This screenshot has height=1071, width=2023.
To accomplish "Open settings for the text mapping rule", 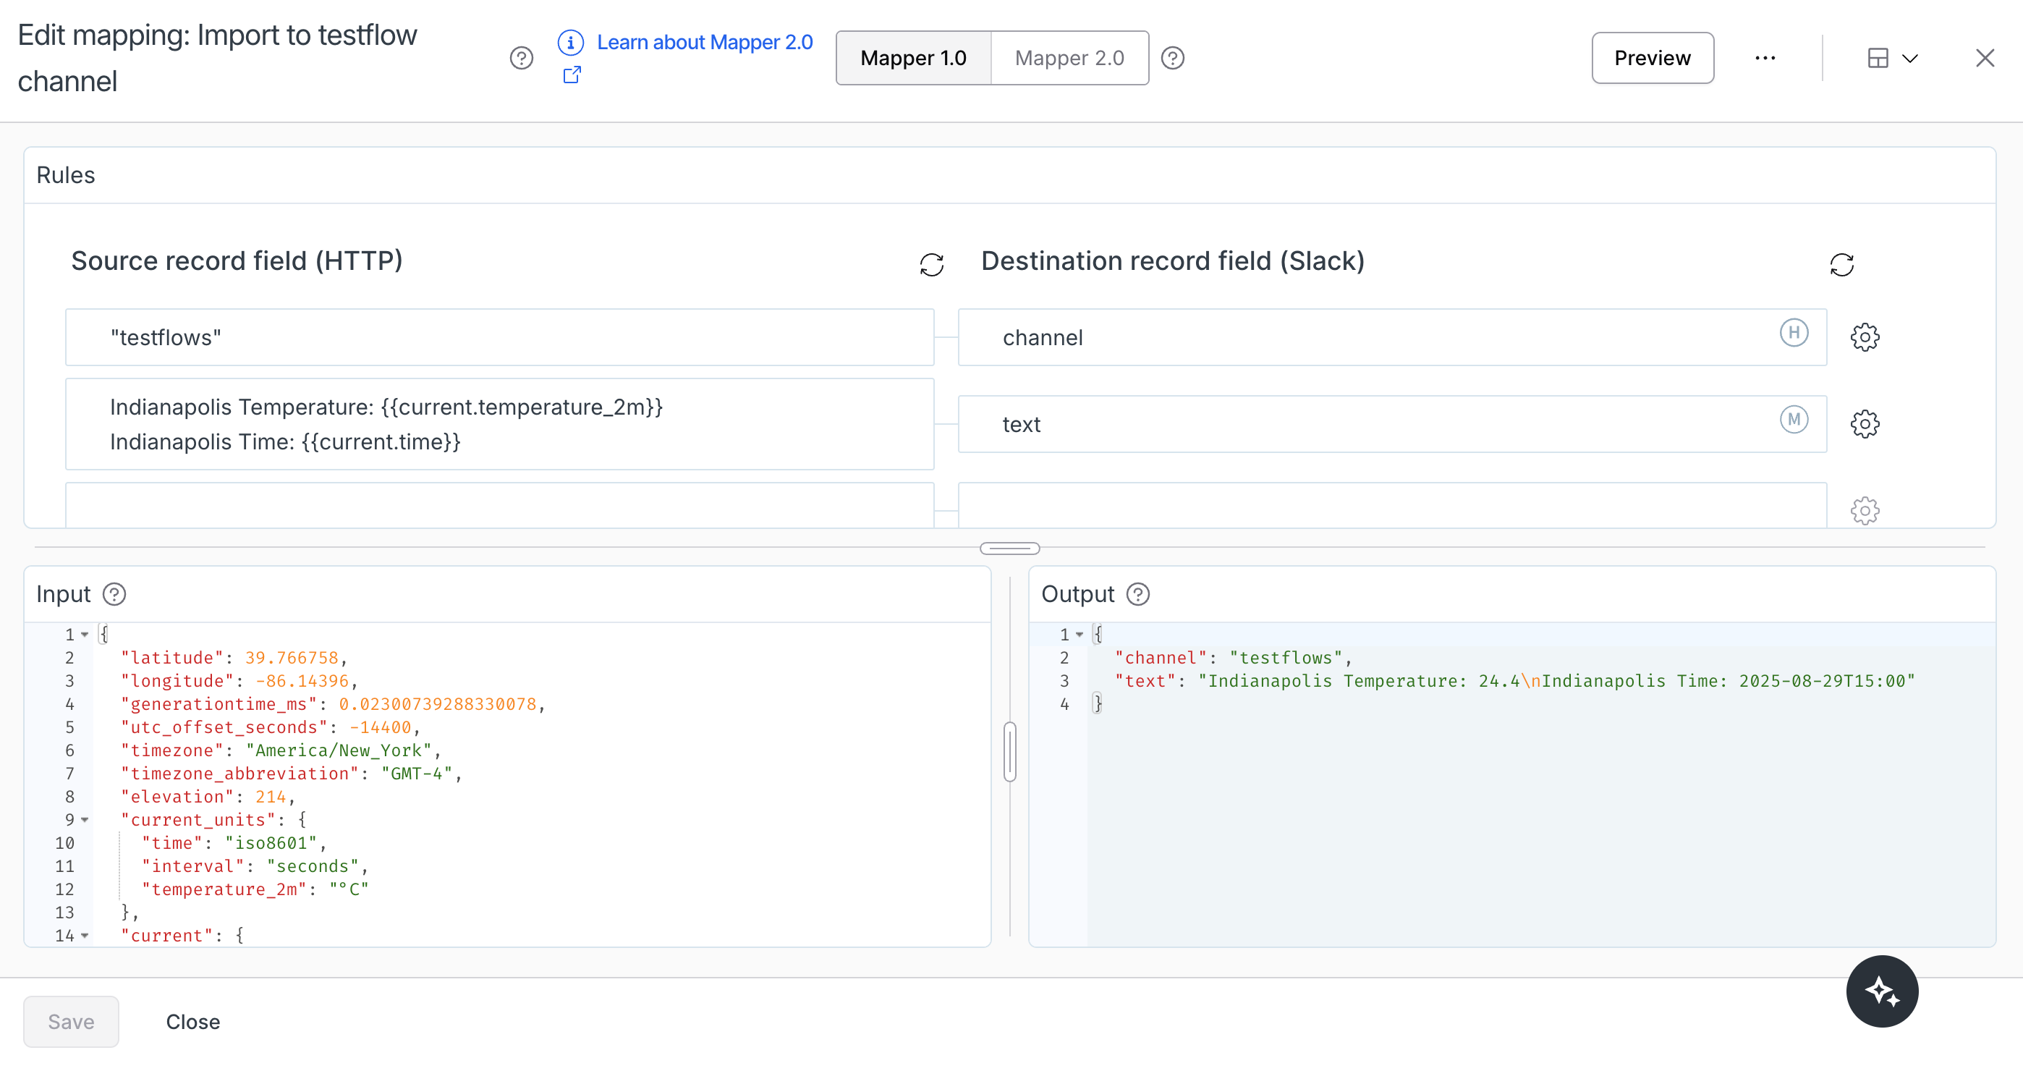I will [1865, 423].
